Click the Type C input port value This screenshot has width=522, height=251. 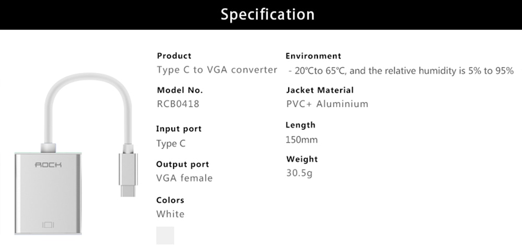coord(171,143)
